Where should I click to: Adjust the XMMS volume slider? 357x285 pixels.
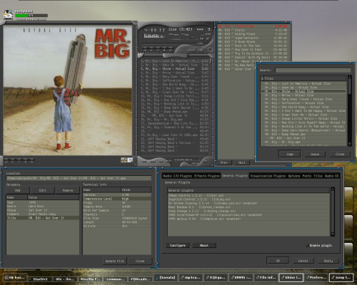point(176,39)
